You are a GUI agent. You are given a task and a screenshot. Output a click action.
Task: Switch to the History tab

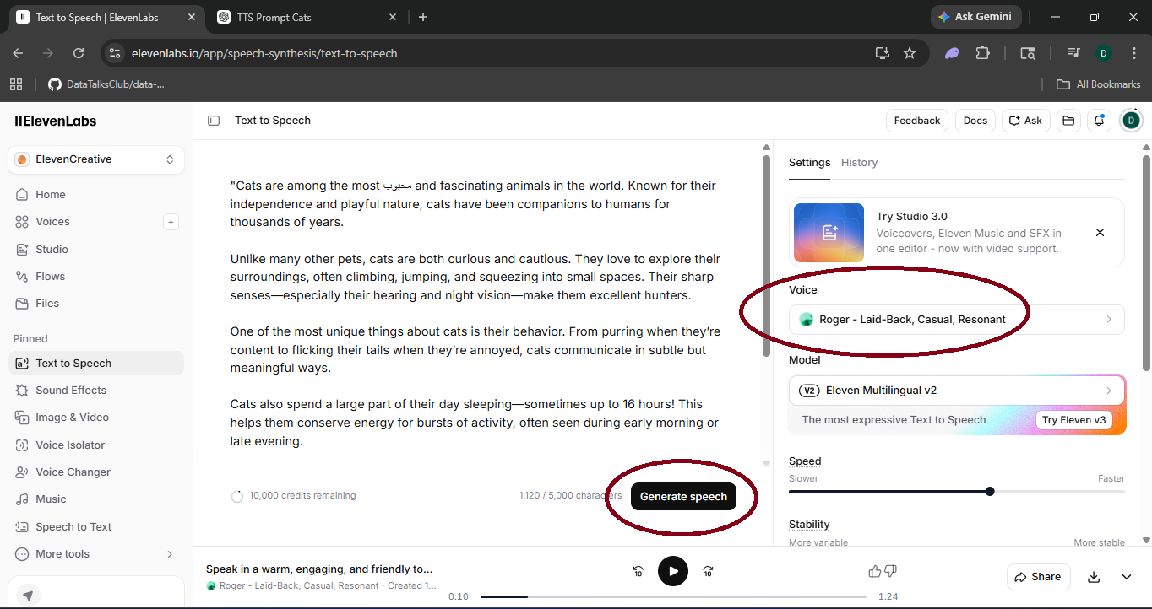[x=859, y=163]
